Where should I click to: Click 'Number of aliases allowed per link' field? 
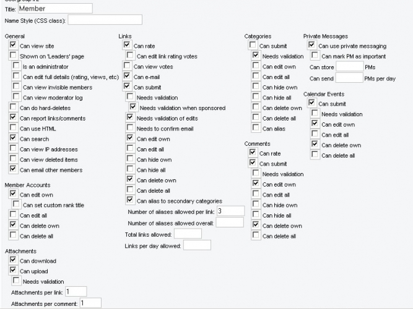coord(230,211)
